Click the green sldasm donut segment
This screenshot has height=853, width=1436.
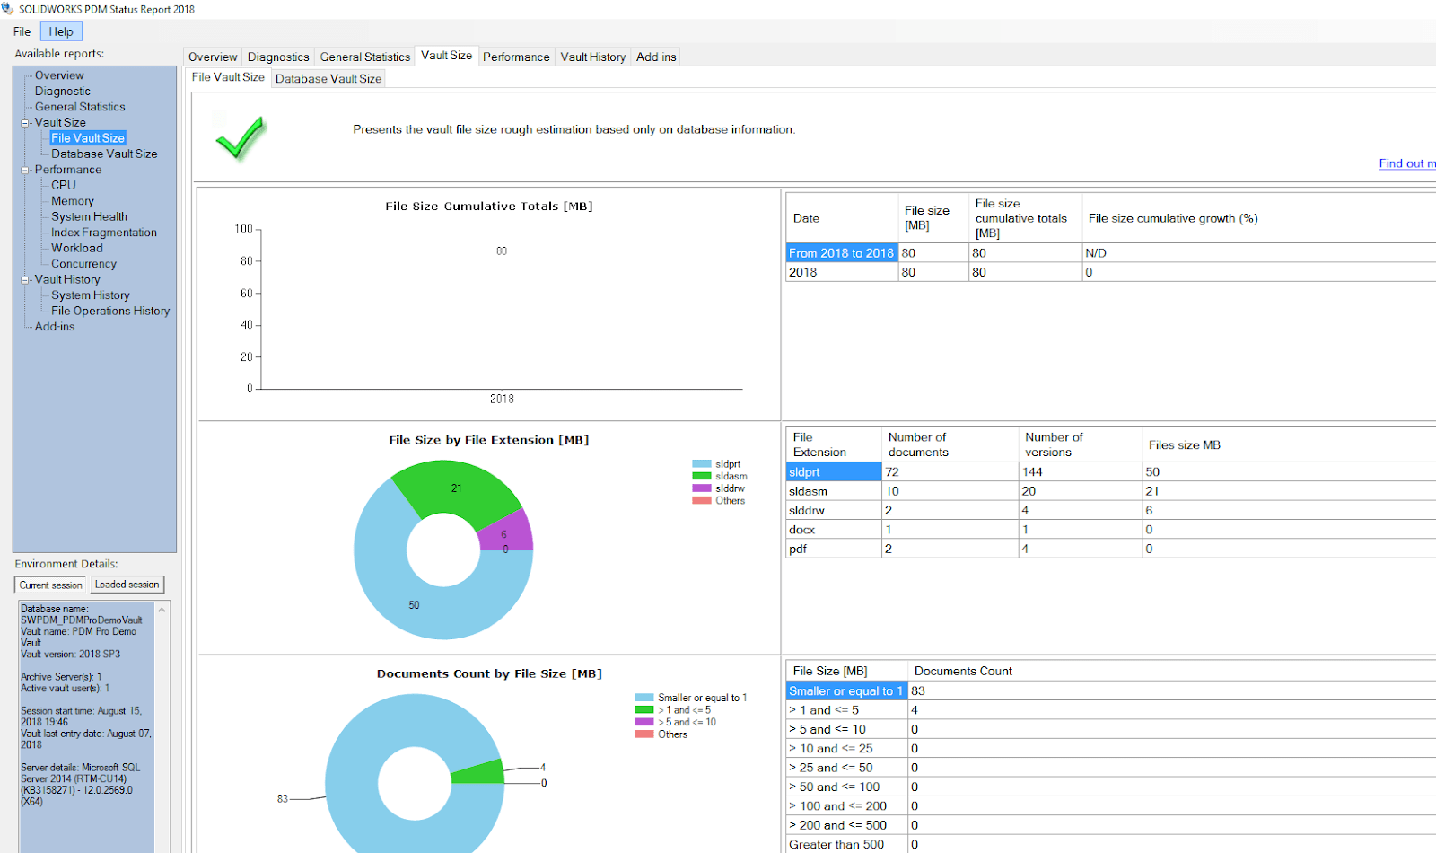pyautogui.click(x=456, y=490)
